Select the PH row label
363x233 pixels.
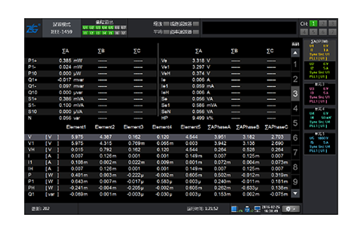click(x=31, y=188)
